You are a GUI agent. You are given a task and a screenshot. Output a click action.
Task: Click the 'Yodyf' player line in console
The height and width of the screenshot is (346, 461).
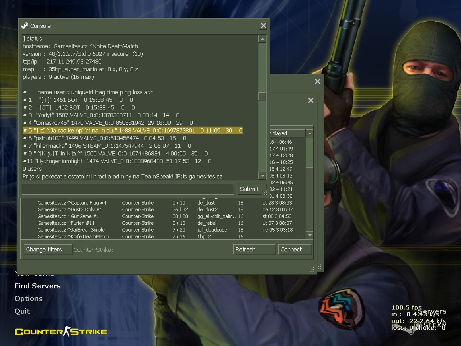pos(101,115)
